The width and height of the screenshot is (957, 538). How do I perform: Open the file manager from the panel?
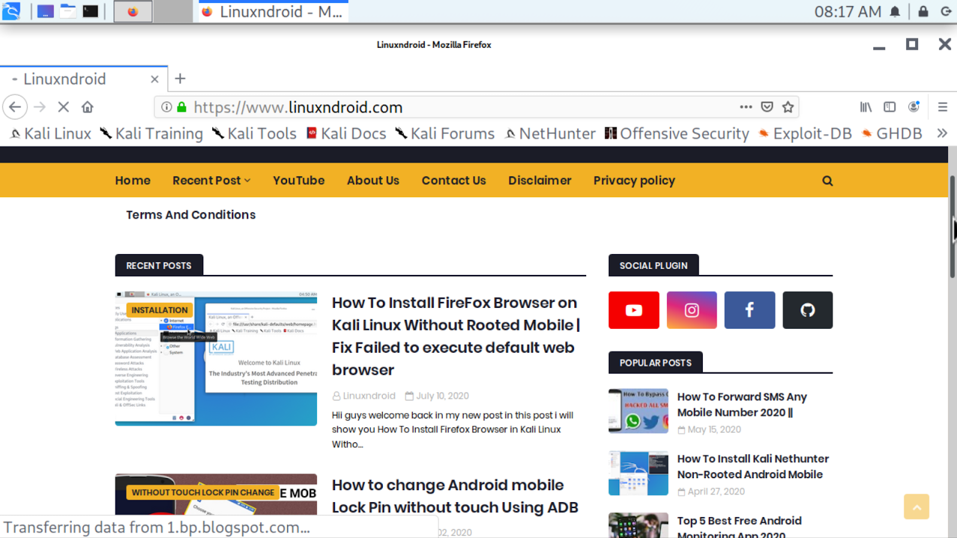coord(68,11)
